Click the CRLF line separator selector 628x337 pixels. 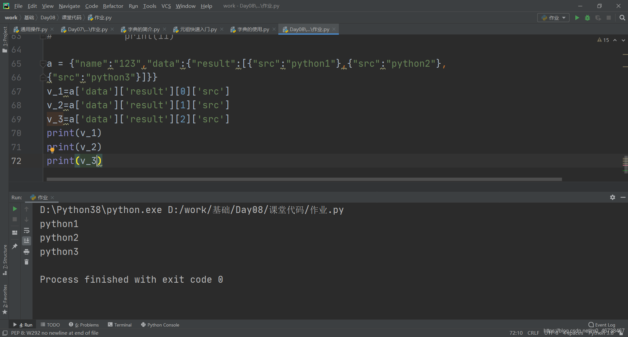click(533, 333)
